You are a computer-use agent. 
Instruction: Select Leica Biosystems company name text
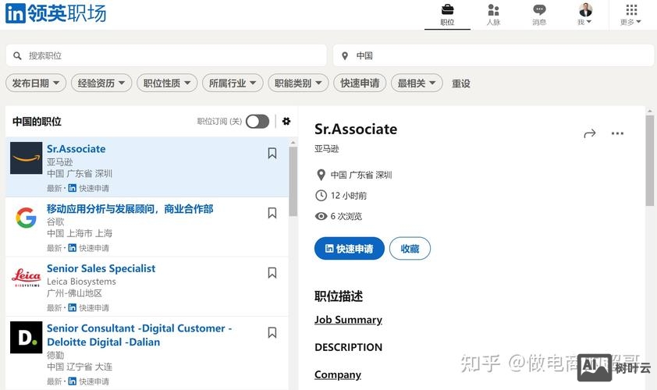point(81,282)
